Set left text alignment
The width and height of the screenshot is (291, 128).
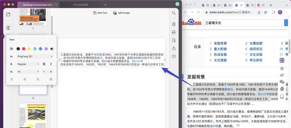coord(12,79)
